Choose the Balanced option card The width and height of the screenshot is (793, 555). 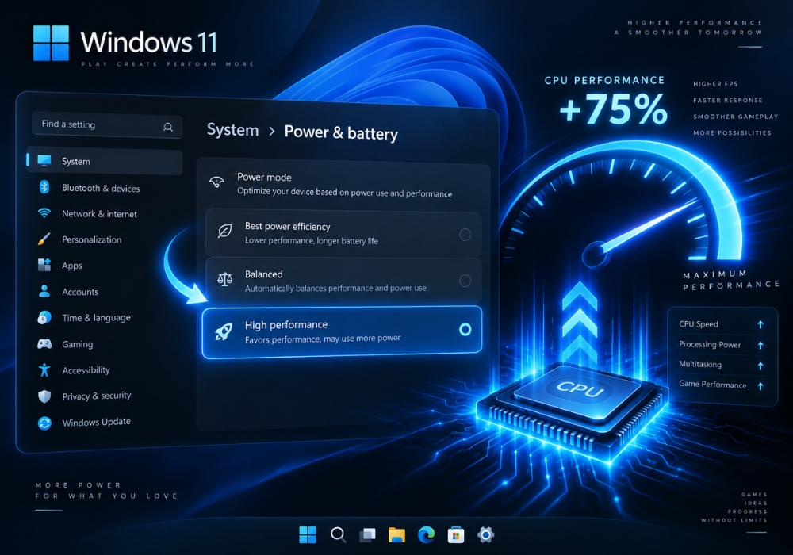(x=343, y=281)
